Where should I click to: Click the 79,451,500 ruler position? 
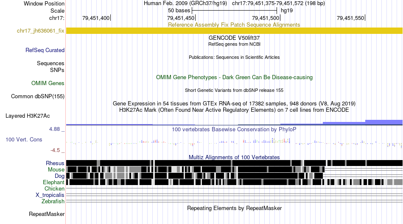coord(266,18)
